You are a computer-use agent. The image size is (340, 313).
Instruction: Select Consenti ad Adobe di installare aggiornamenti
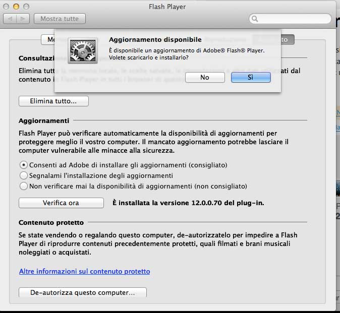tap(124, 165)
